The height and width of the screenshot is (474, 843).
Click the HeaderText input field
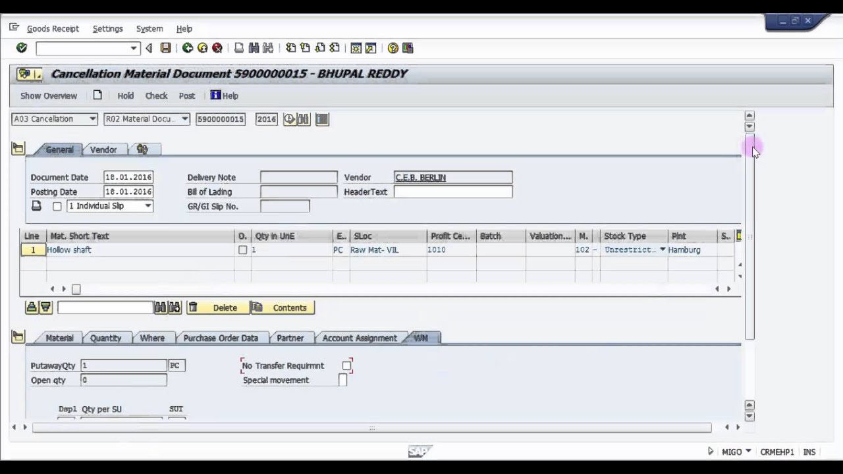pyautogui.click(x=453, y=192)
